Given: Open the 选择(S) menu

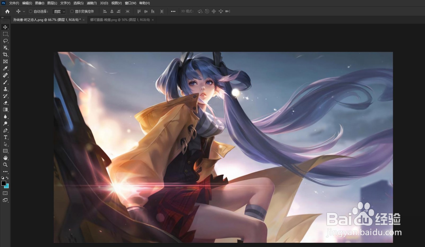Looking at the screenshot, I should (x=78, y=3).
